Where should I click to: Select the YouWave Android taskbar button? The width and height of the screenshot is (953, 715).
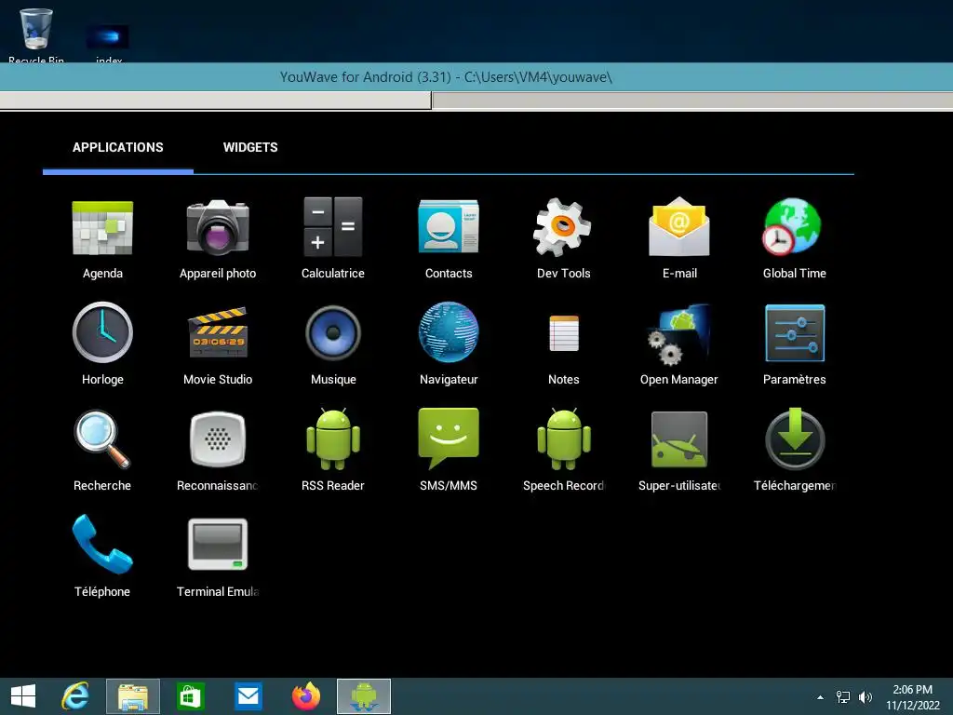pos(364,696)
